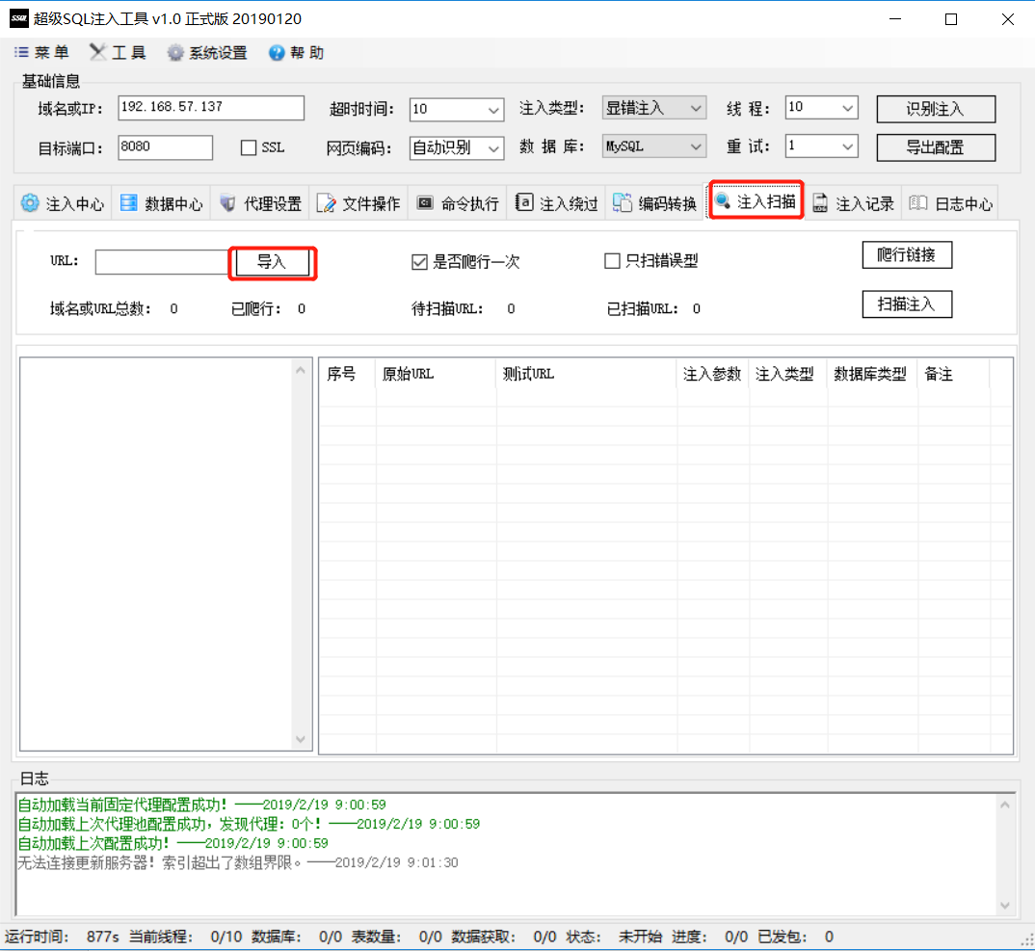Click log panel scrollbar down arrow
This screenshot has height=951, width=1035.
(1005, 906)
